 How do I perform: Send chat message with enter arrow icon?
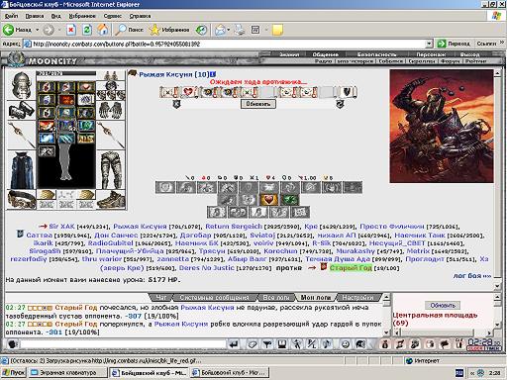coord(234,344)
